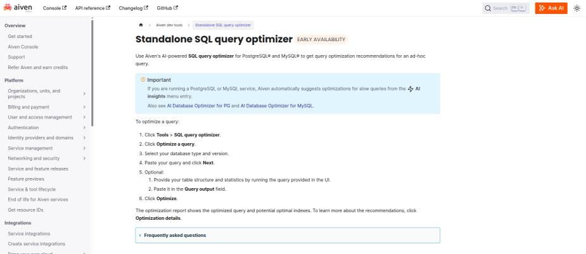Select Service integrations in sidebar
The width and height of the screenshot is (586, 254).
[29, 234]
